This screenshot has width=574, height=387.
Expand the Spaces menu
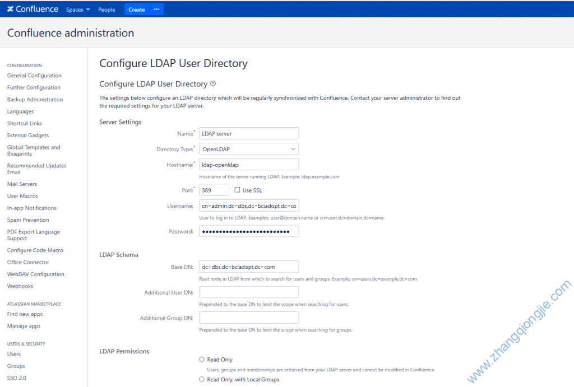(x=77, y=10)
